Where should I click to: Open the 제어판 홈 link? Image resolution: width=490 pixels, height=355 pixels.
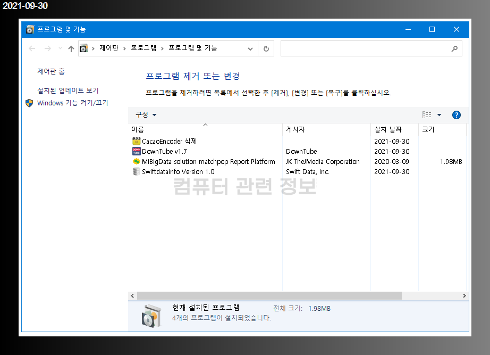point(51,71)
